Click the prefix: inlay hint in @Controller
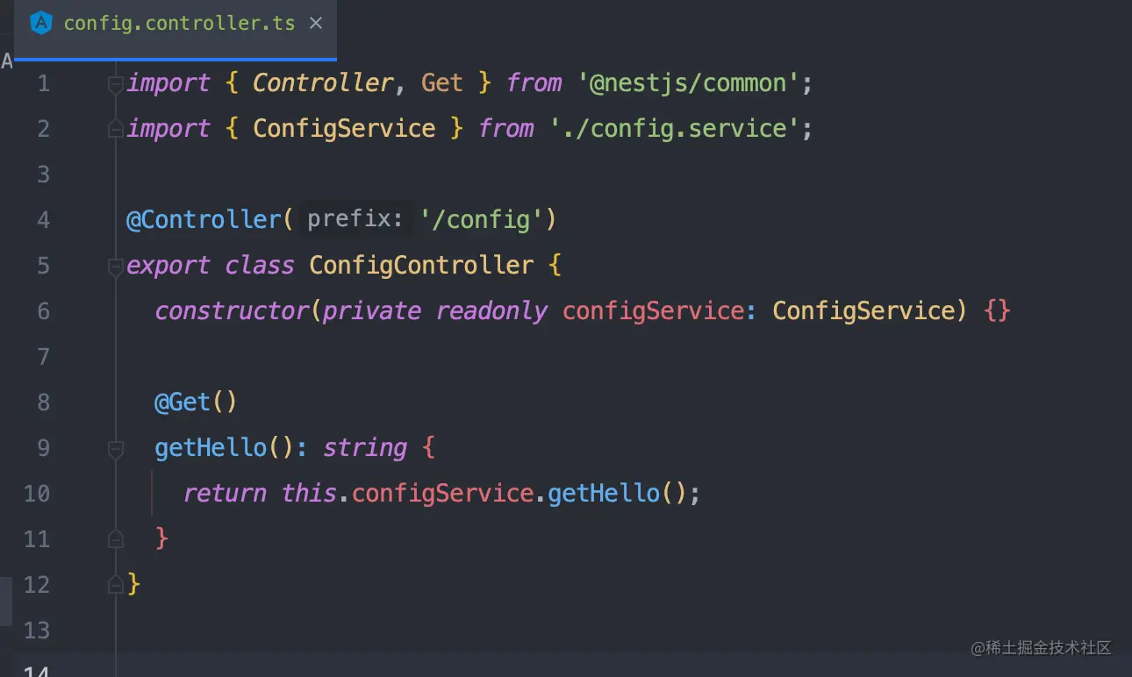This screenshot has height=677, width=1132. point(355,219)
